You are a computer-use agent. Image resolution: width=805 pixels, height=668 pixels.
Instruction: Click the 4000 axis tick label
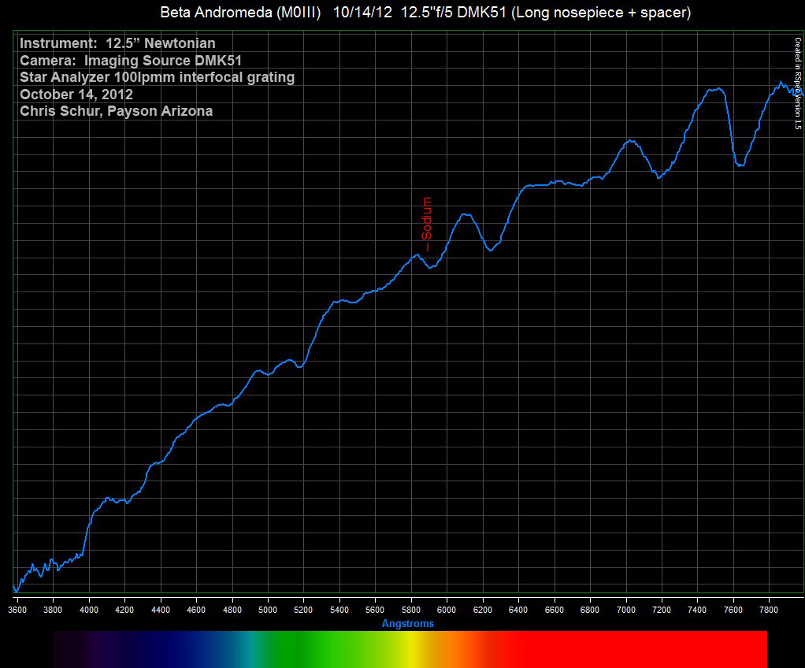[x=89, y=610]
